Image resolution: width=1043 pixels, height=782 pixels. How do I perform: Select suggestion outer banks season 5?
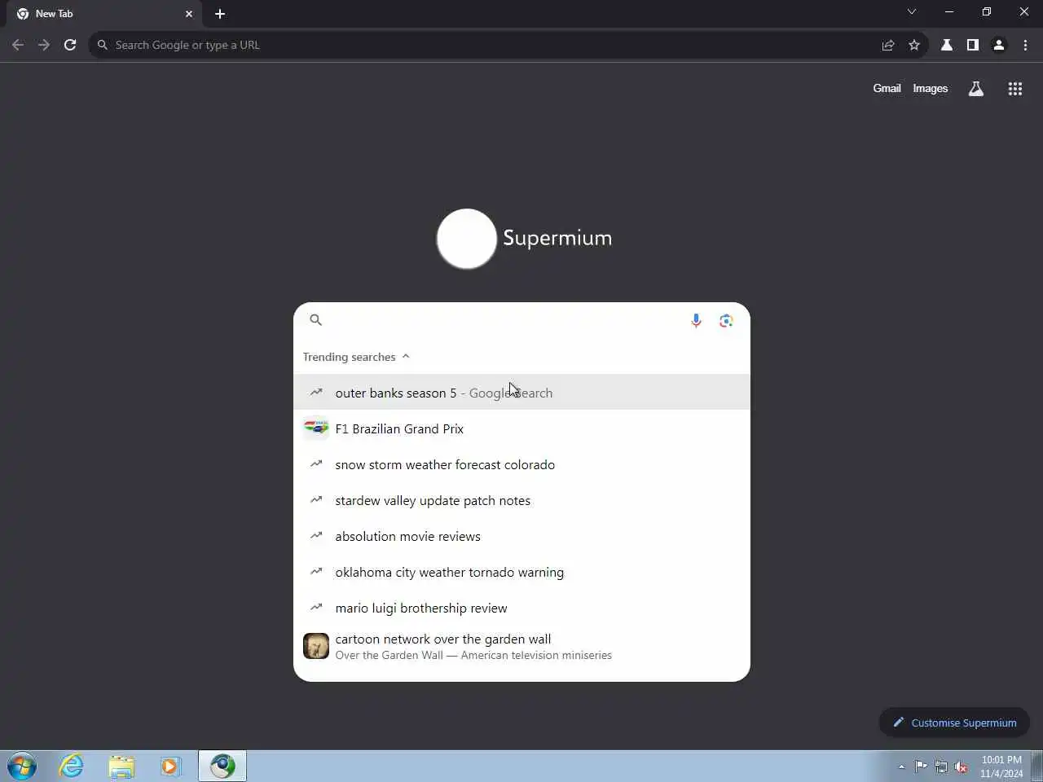tap(521, 392)
